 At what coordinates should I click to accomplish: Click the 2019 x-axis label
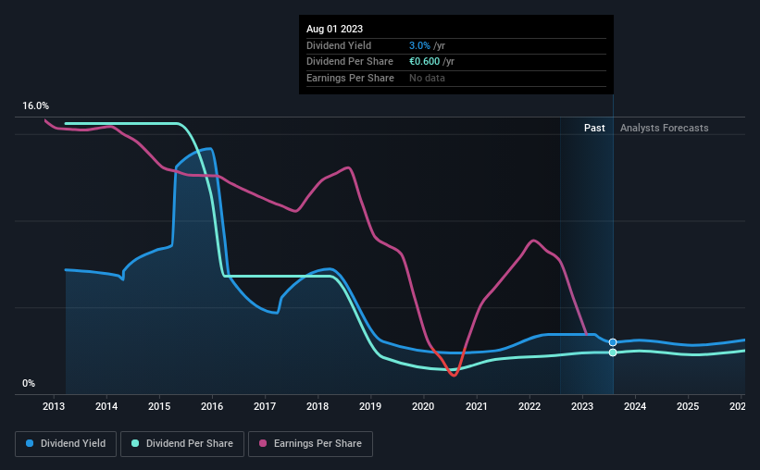pos(370,406)
